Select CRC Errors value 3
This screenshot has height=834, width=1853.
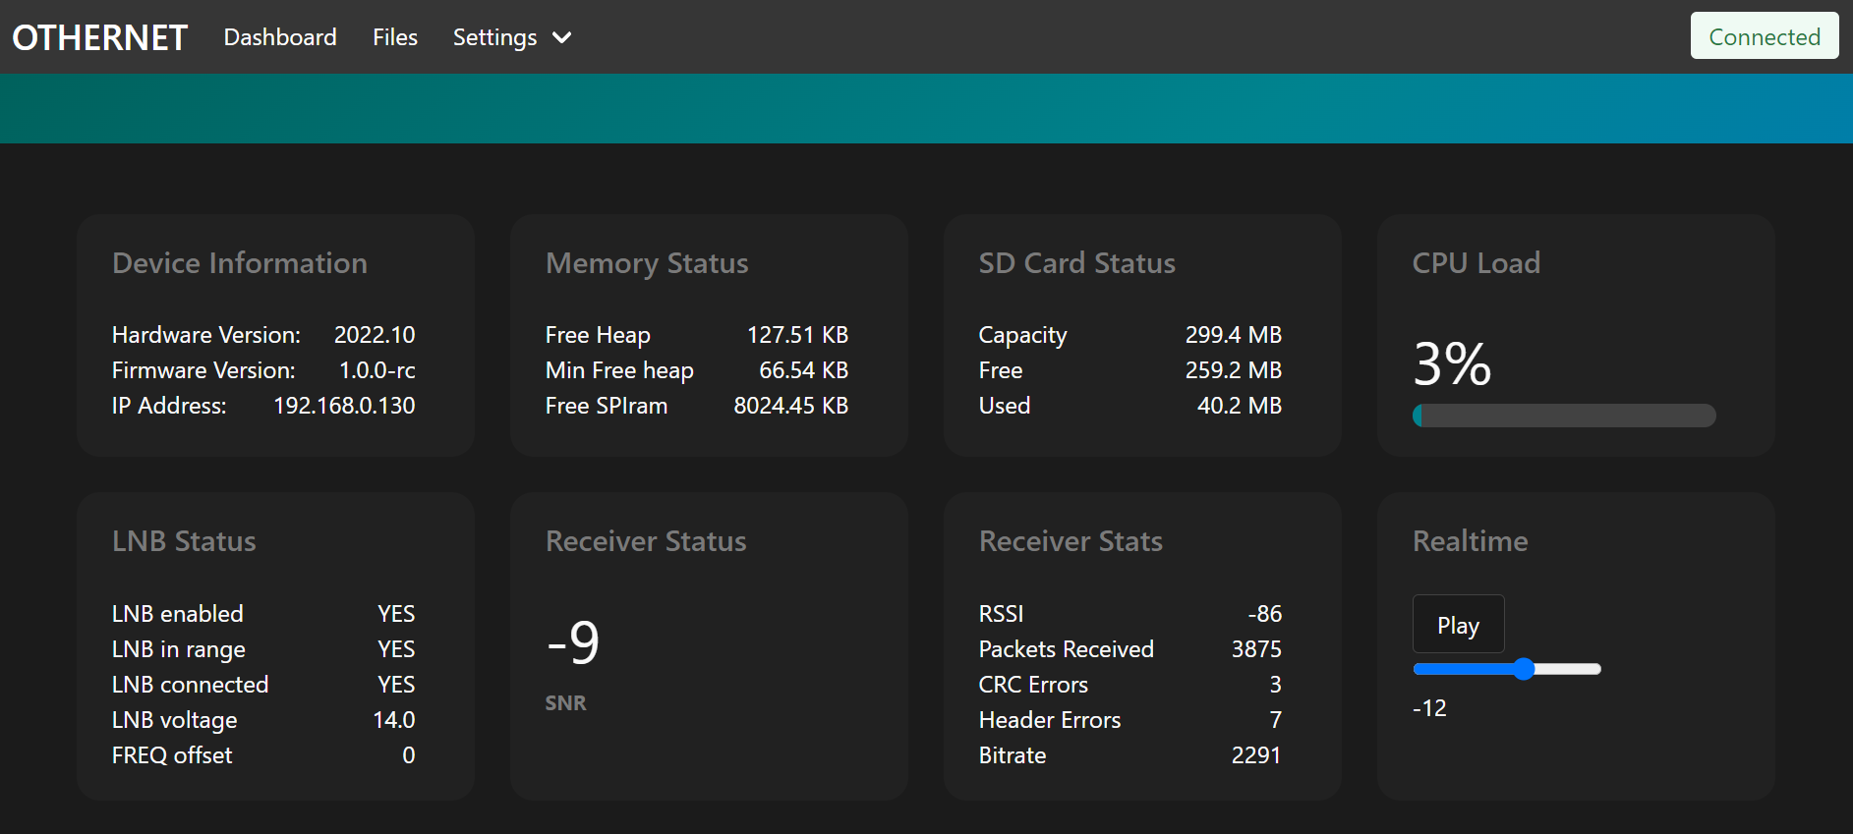coord(1275,685)
